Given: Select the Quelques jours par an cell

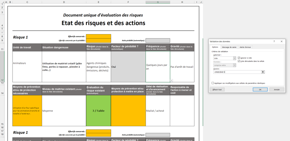Looking at the screenshot, I should (x=158, y=67).
